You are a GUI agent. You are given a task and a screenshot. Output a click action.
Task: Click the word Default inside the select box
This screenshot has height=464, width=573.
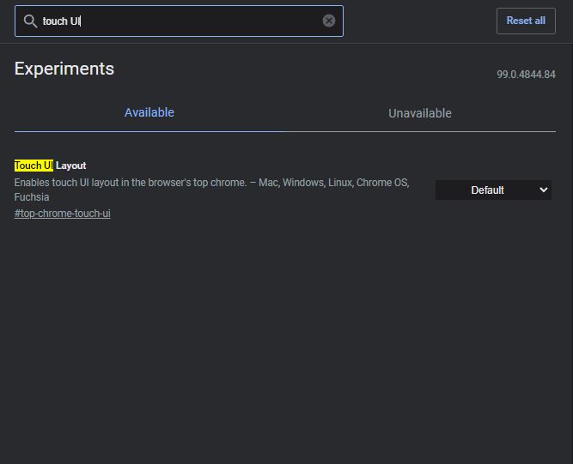click(x=487, y=190)
